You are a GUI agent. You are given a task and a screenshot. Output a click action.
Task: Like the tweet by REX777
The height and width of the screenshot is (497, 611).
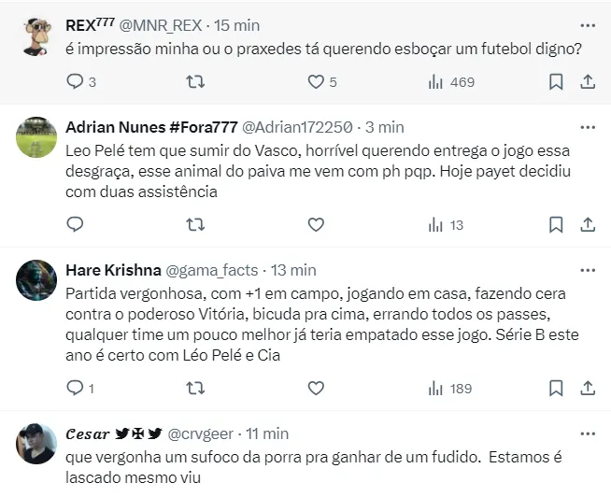pos(316,82)
